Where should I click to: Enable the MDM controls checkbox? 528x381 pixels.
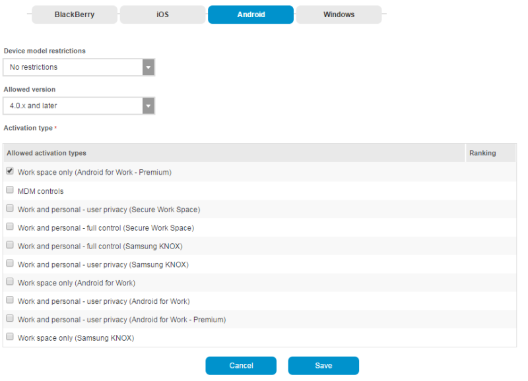[10, 190]
